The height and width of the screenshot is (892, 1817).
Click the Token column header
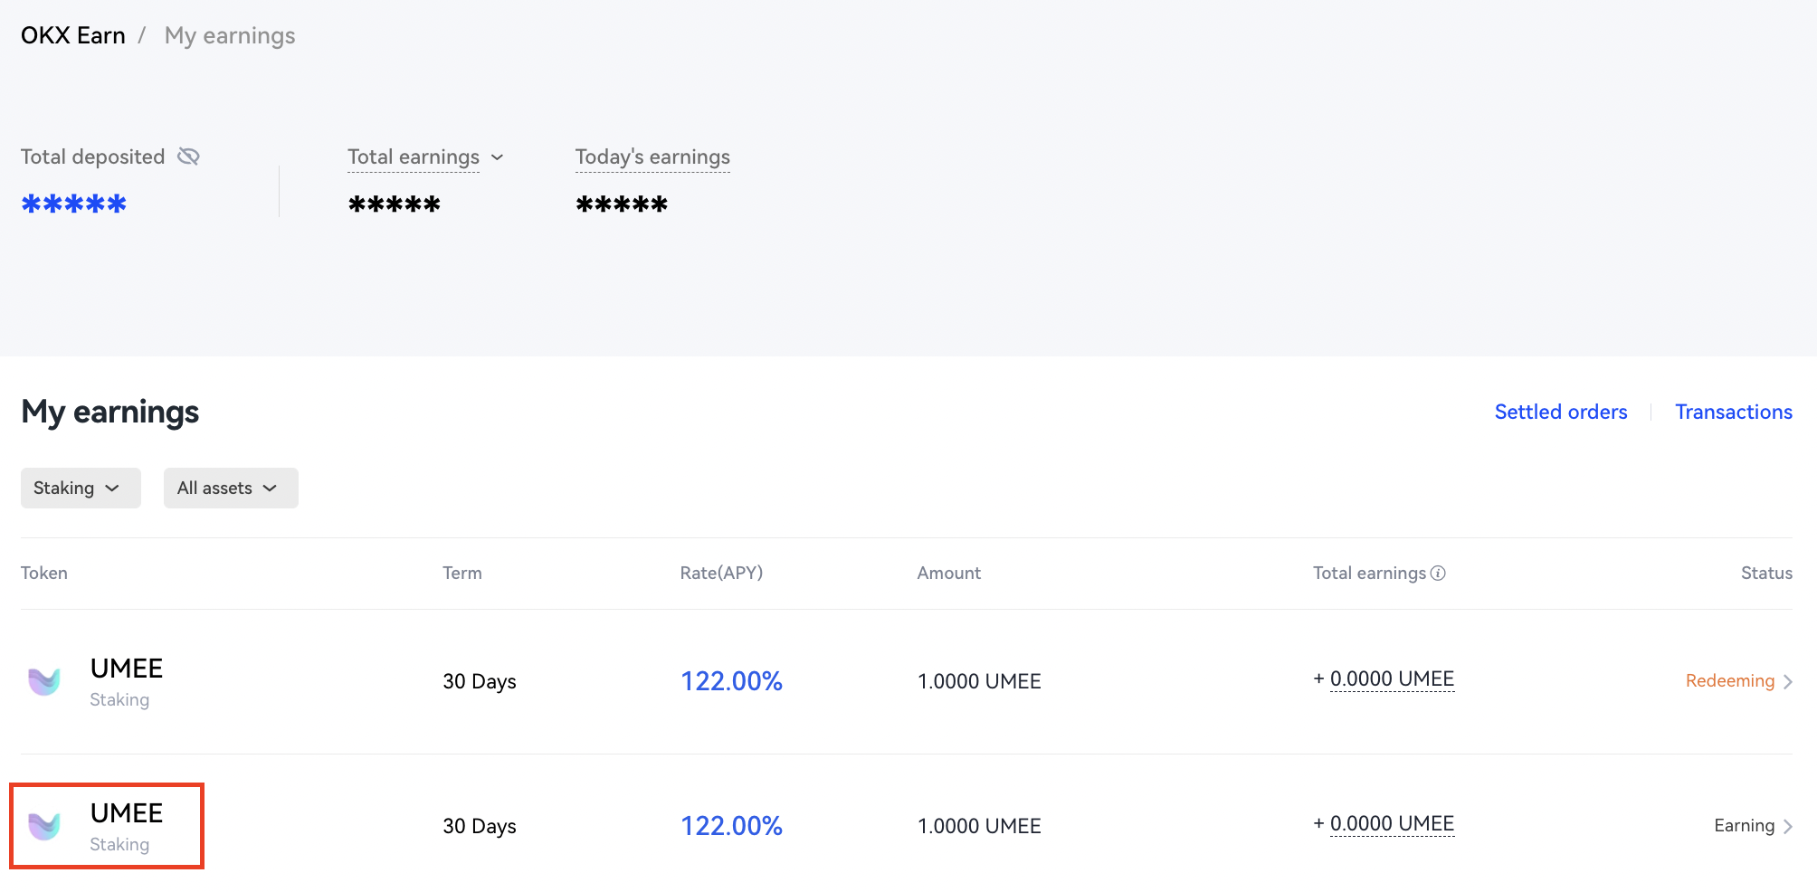(44, 573)
